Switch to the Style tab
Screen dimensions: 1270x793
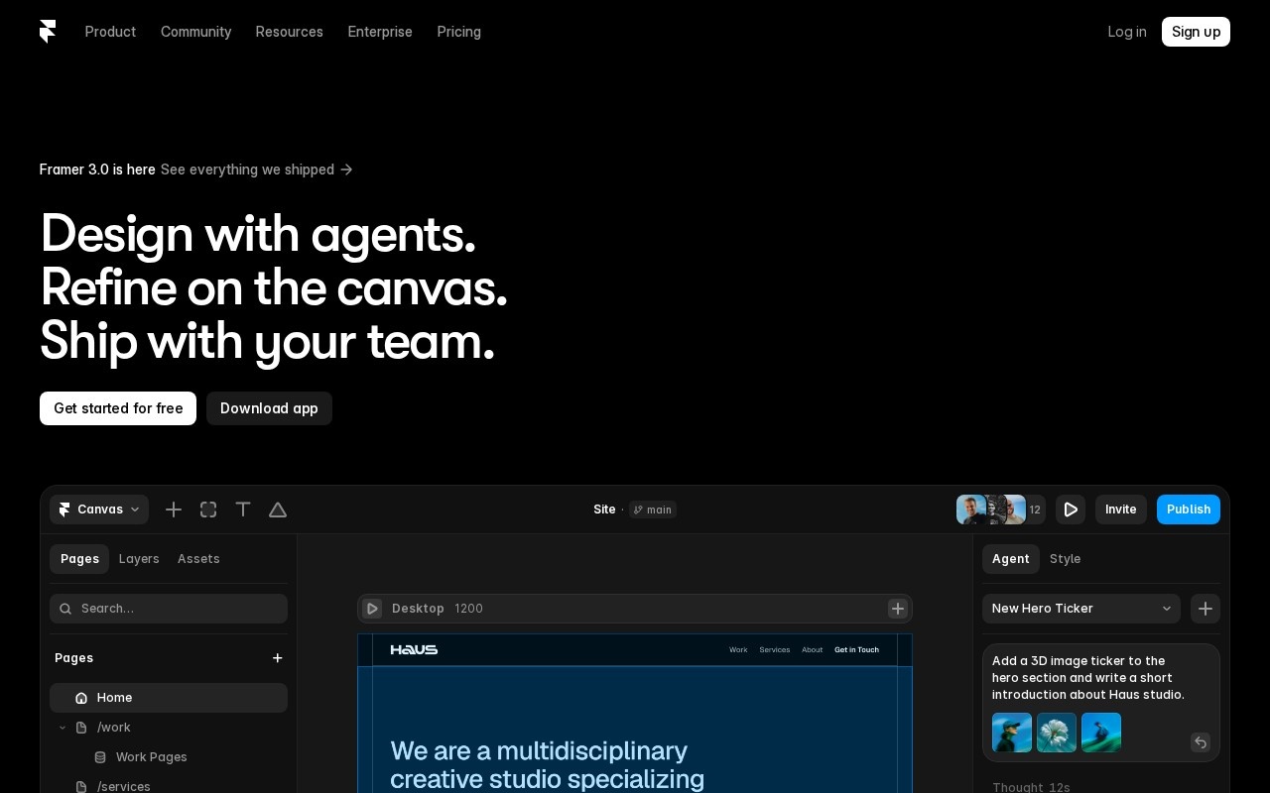coord(1066,559)
